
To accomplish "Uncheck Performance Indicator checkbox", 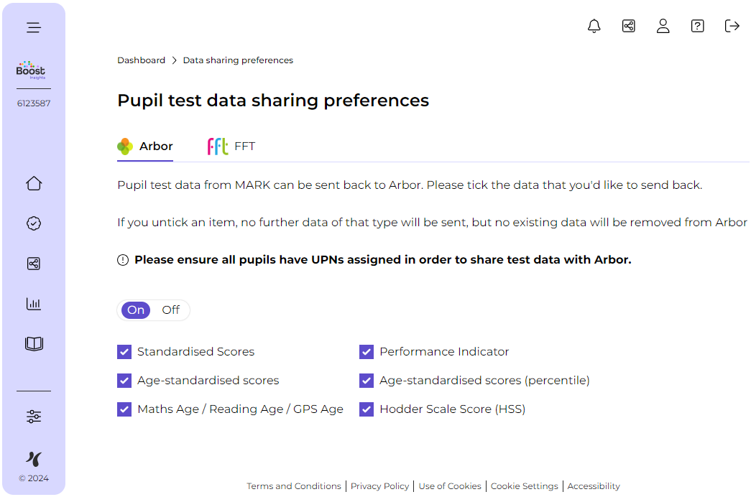I will (367, 352).
